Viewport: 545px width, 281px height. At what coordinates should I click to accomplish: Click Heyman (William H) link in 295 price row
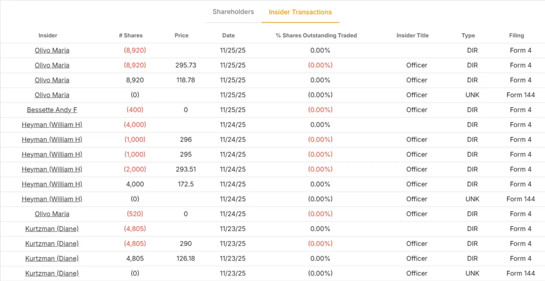52,154
